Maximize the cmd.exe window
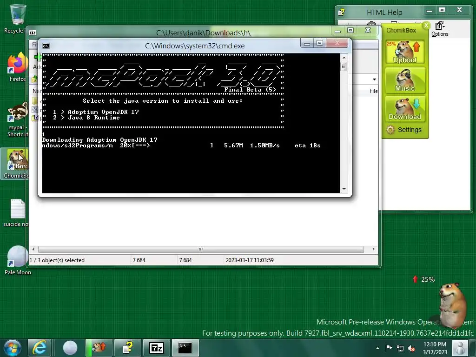 click(320, 43)
